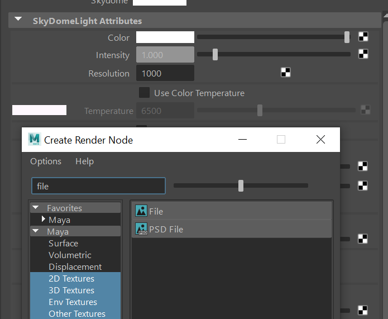The height and width of the screenshot is (319, 388).
Task: Click the Maya logo in Create Render Node
Action: click(x=35, y=140)
